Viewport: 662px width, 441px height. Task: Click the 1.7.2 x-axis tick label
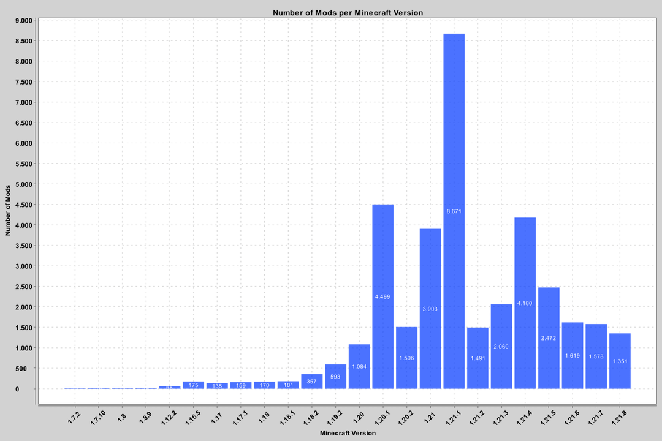tap(75, 416)
